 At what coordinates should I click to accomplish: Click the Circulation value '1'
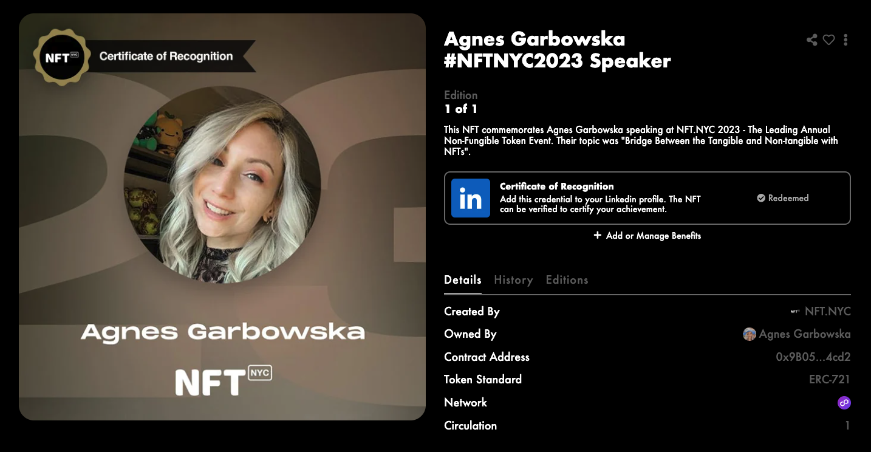[x=847, y=426]
